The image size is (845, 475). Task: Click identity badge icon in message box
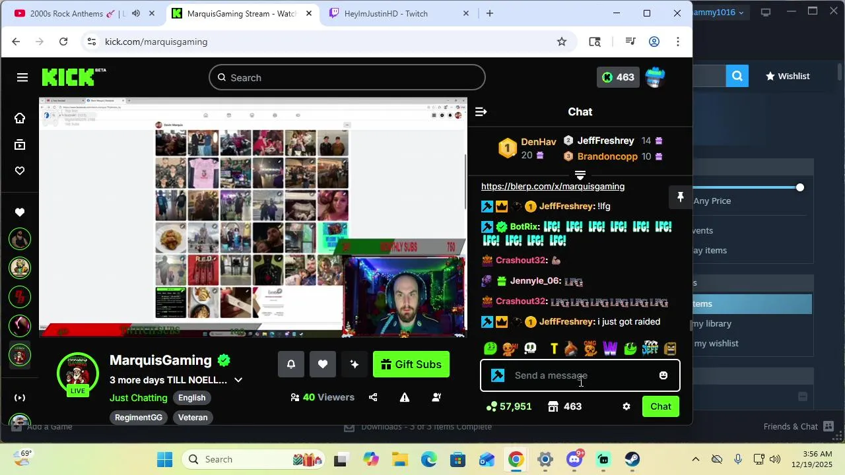pos(498,375)
